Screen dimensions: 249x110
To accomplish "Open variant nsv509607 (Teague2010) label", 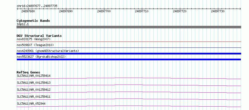I will (x=35, y=45).
